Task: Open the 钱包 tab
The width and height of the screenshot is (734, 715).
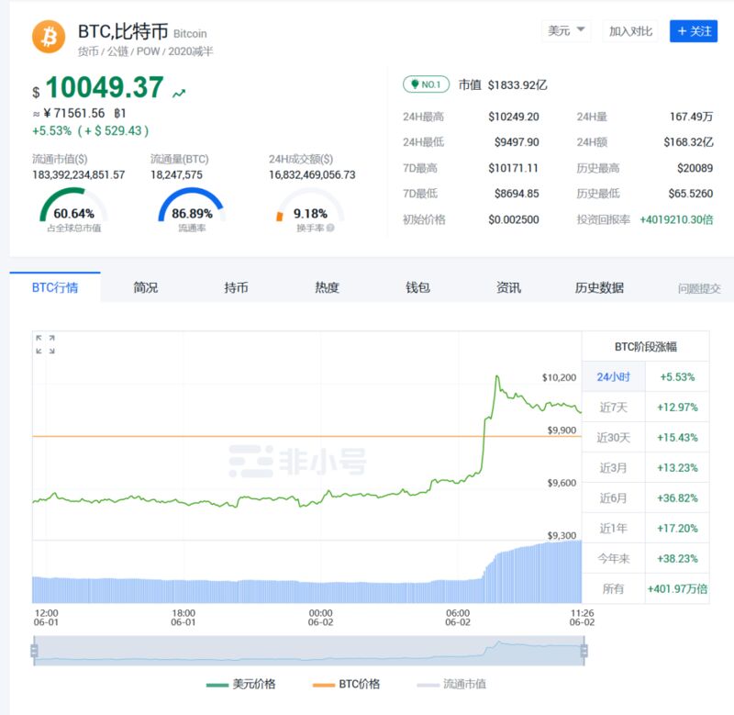Action: click(x=417, y=287)
